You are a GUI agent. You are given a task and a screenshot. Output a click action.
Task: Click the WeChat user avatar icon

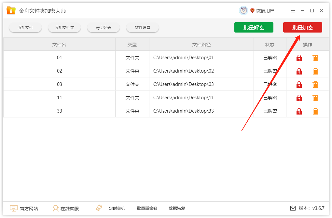(243, 10)
